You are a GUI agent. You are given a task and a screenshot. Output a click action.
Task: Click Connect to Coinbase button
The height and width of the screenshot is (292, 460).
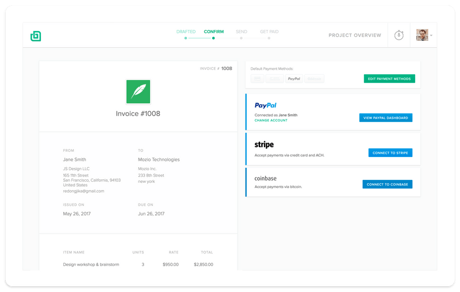[387, 184]
